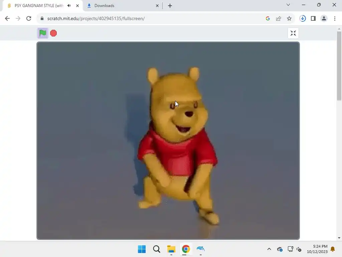Mute the tab via the speaker icon
Viewport: 342px width, 257px height.
69,6
